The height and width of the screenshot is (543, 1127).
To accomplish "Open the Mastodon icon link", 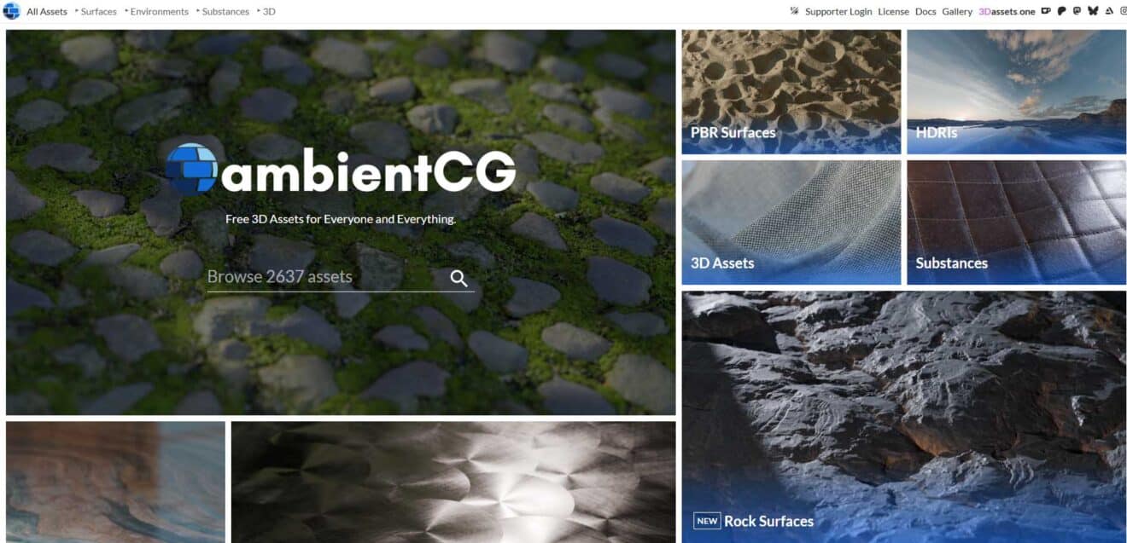I will pyautogui.click(x=1077, y=11).
